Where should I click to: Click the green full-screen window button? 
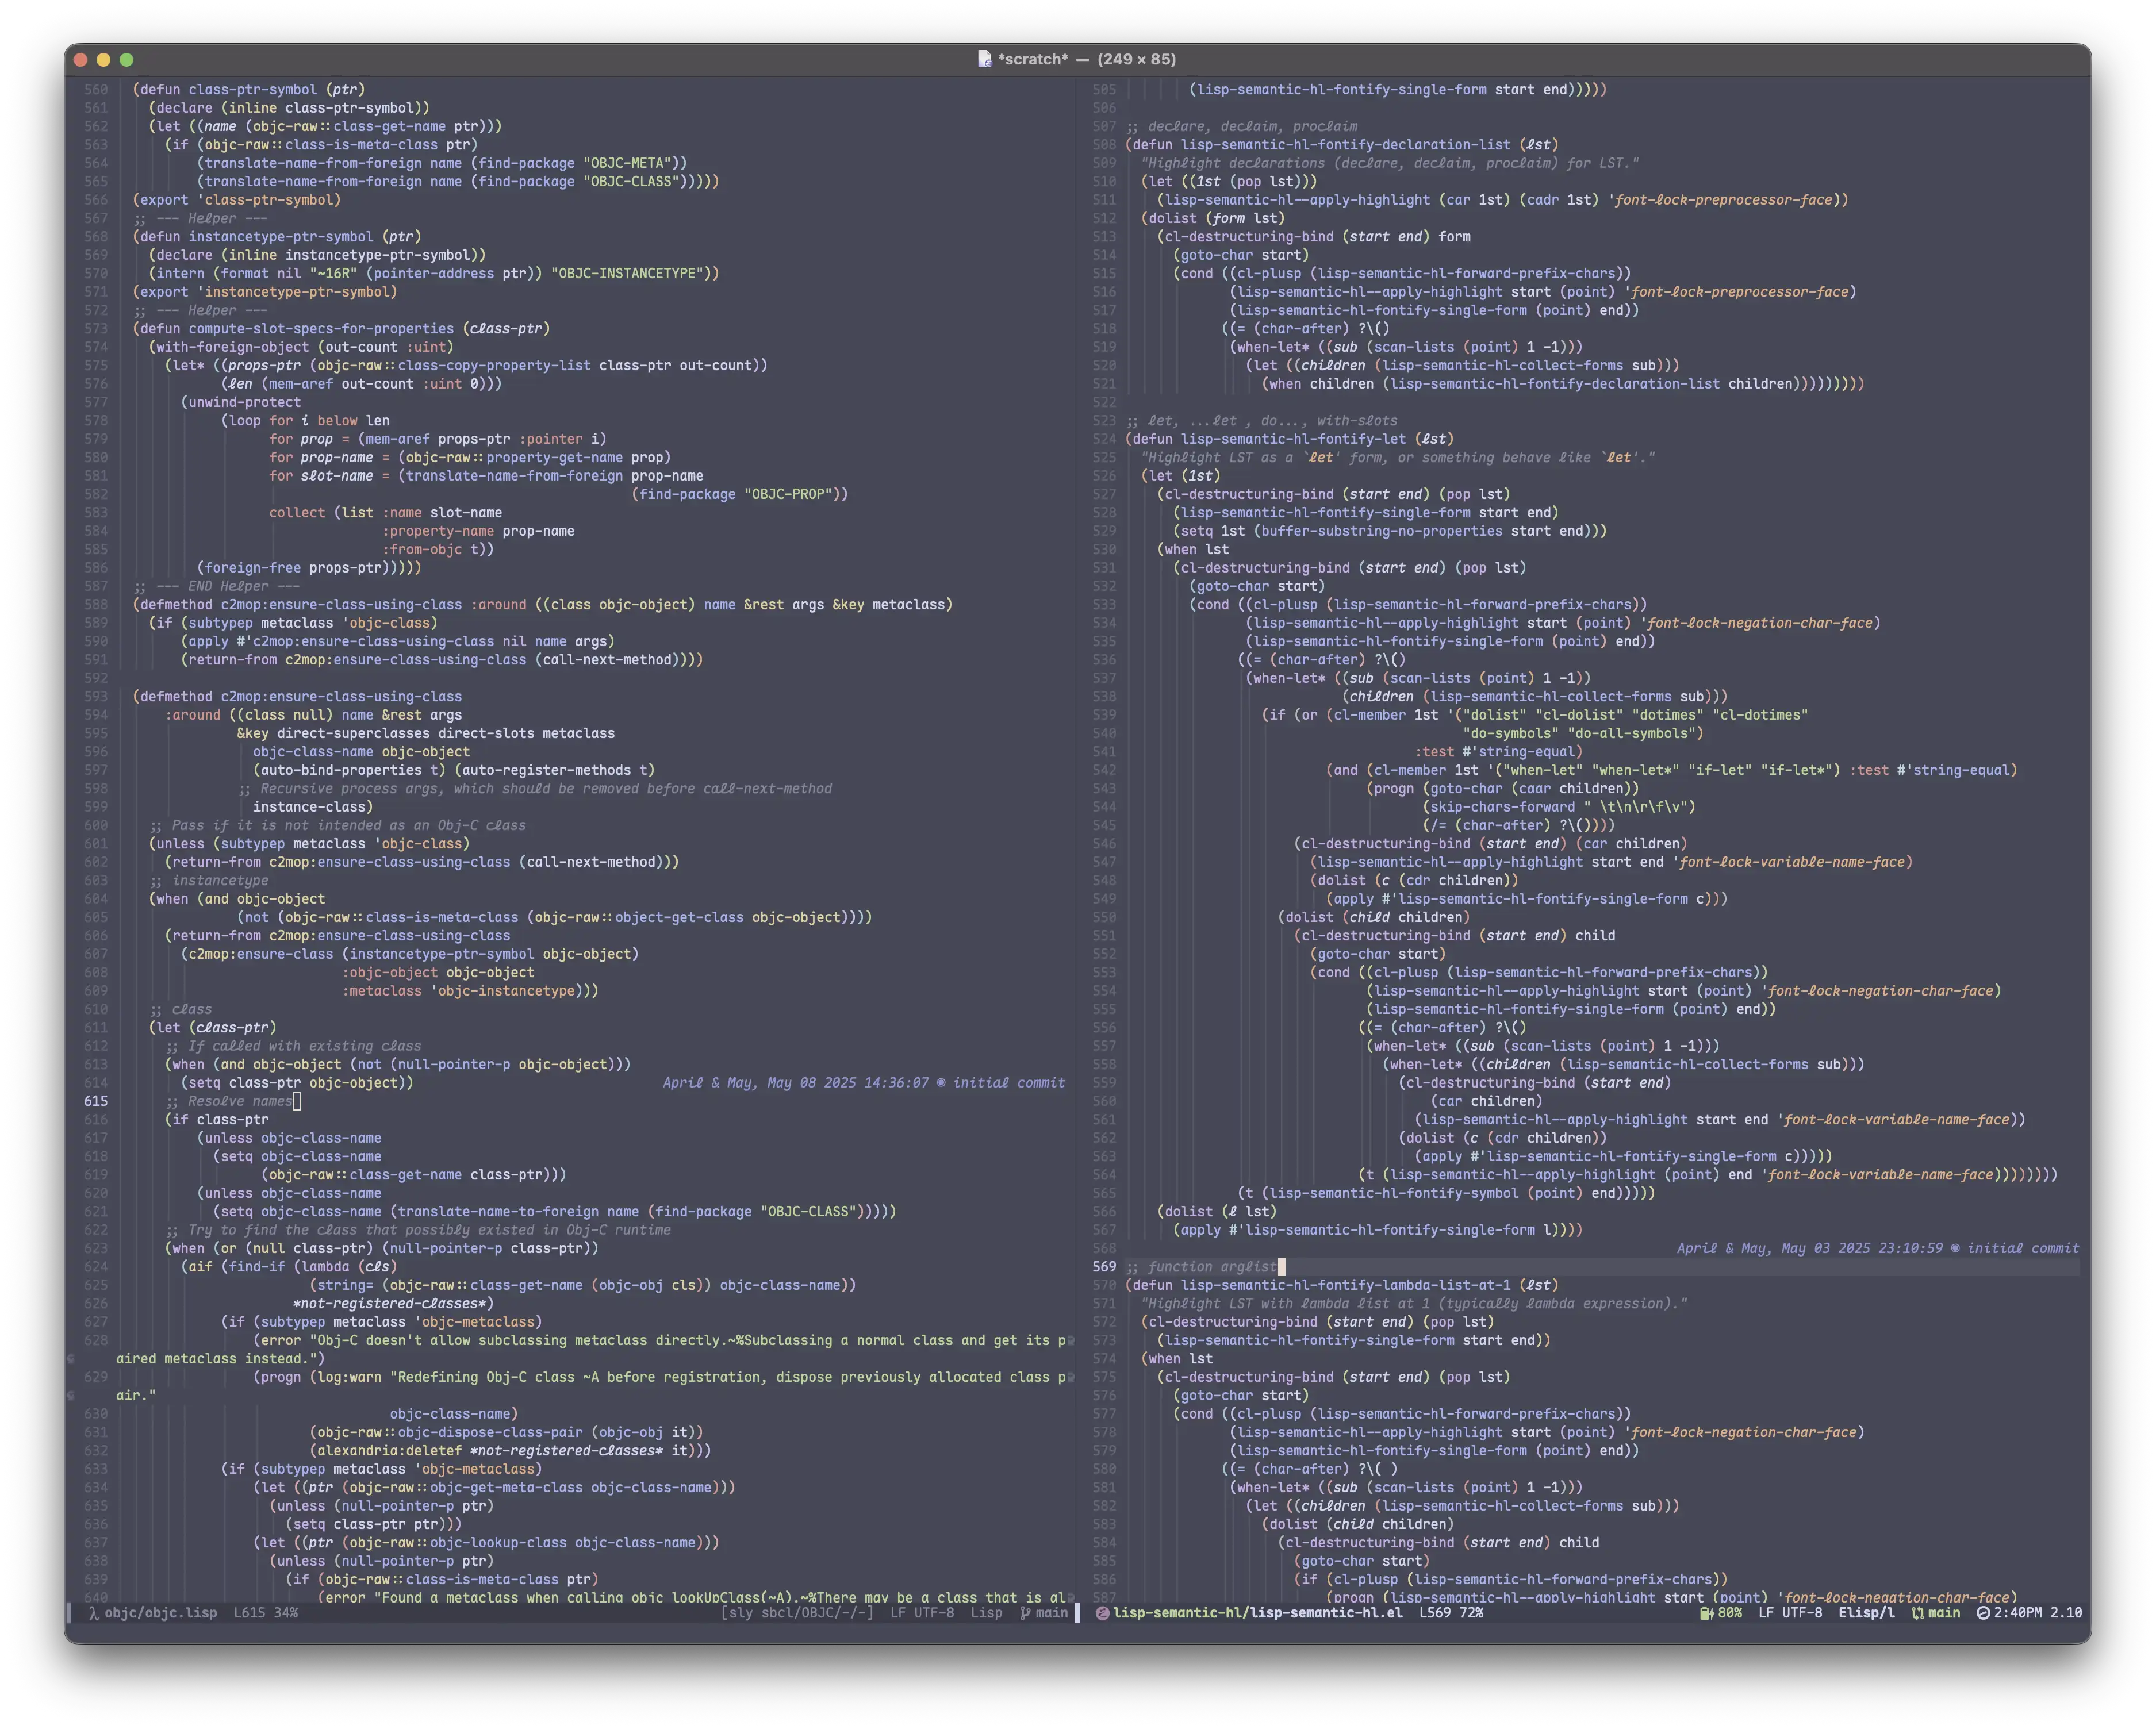pyautogui.click(x=127, y=60)
